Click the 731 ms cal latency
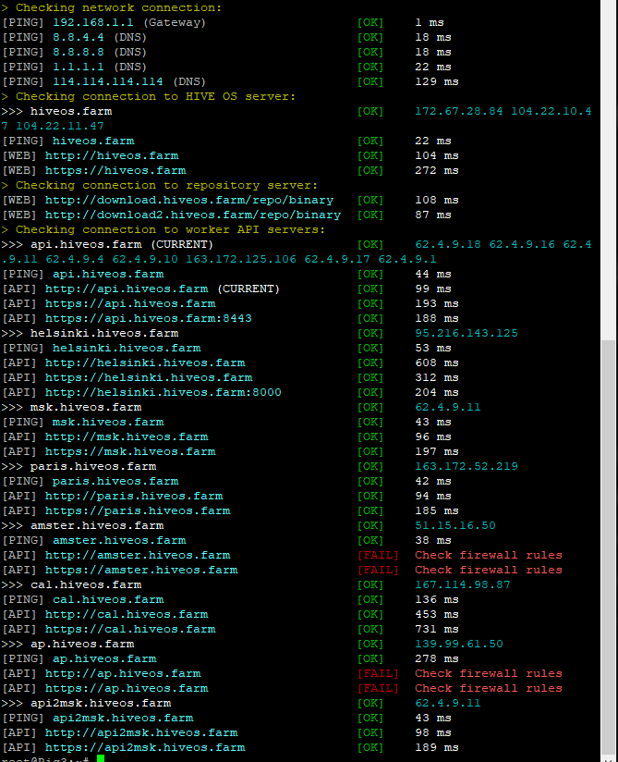618x762 pixels. (x=437, y=630)
